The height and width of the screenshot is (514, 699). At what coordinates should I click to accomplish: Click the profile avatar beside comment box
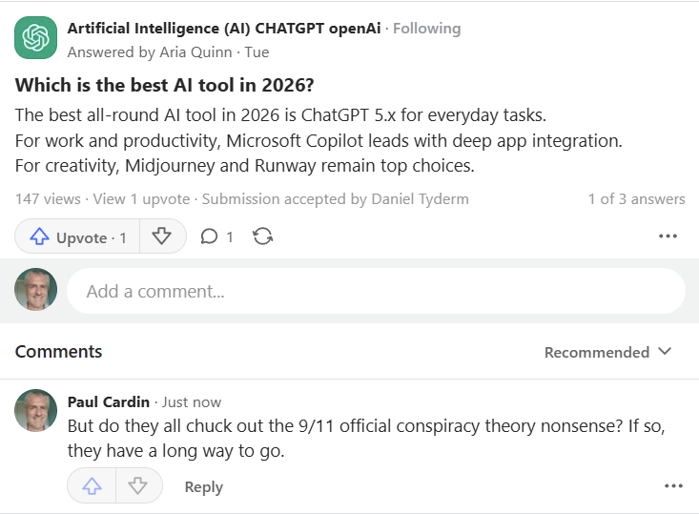35,290
